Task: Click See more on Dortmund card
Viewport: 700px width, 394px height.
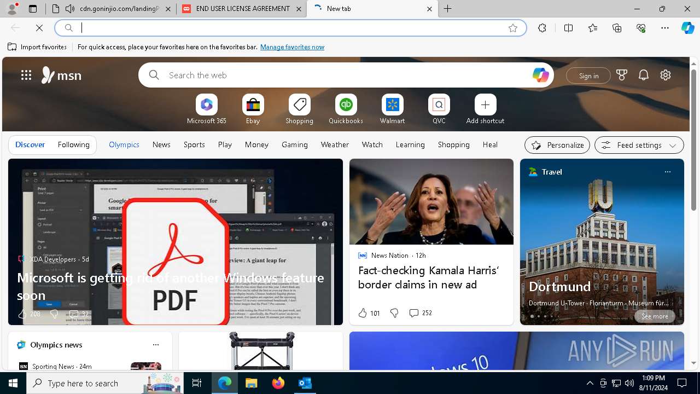Action: [655, 316]
